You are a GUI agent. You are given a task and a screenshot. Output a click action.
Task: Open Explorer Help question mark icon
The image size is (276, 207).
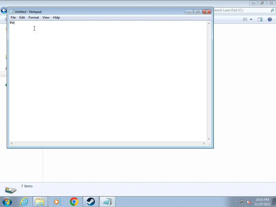coord(270,19)
